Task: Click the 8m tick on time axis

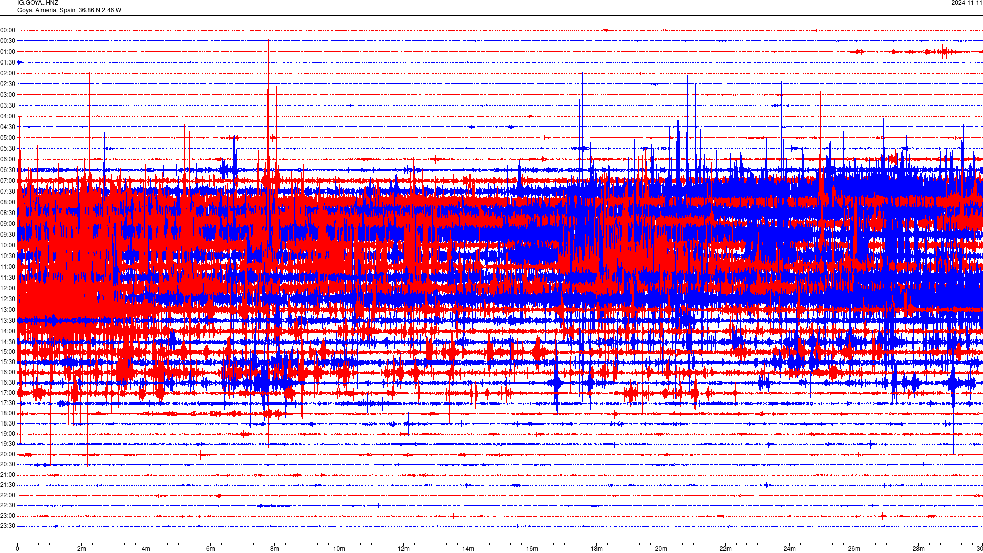Action: 275,549
